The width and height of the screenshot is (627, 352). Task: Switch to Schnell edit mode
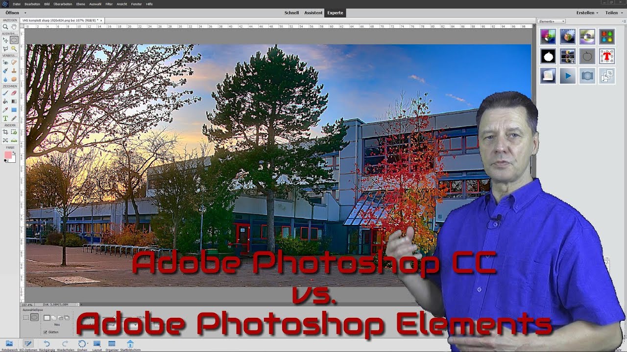[291, 13]
